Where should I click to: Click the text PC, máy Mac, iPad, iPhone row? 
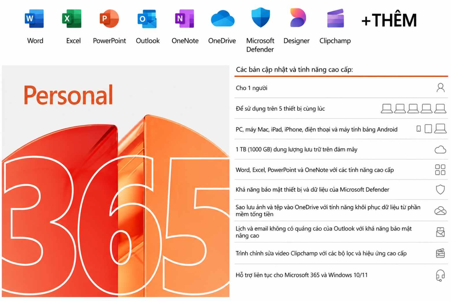click(317, 129)
